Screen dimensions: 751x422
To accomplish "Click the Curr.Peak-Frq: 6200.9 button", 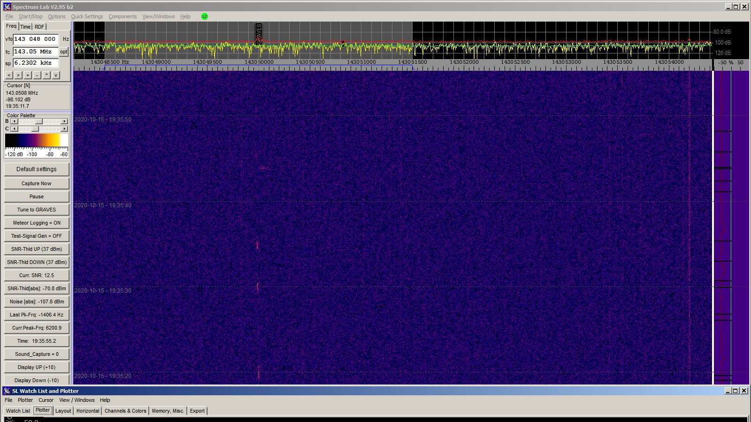I will click(x=37, y=328).
